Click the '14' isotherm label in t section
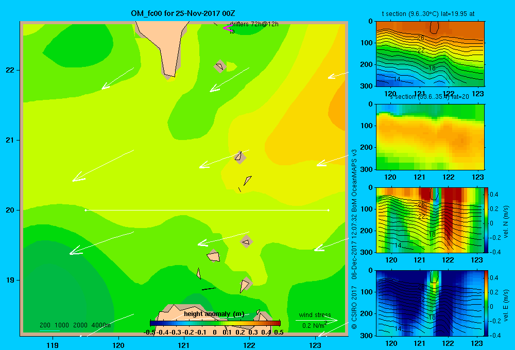This screenshot has width=515, height=350. [x=397, y=79]
